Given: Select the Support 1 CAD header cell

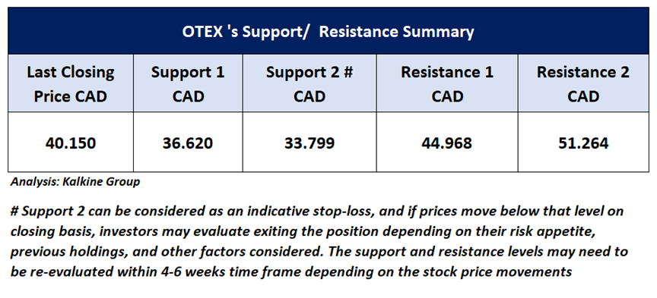Looking at the screenshot, I should point(188,84).
